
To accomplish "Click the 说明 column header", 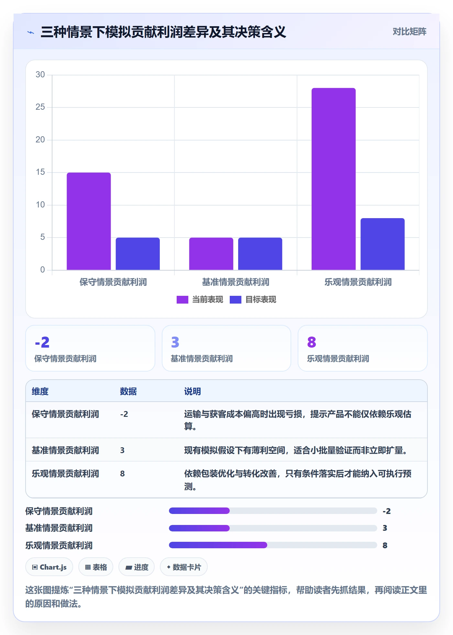I will [x=193, y=391].
